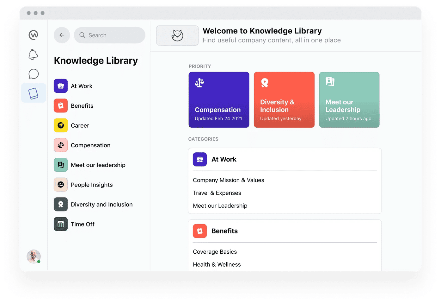Viewport: 441px width, 304px height.
Task: Open the Coverage Basics article
Action: tap(215, 251)
